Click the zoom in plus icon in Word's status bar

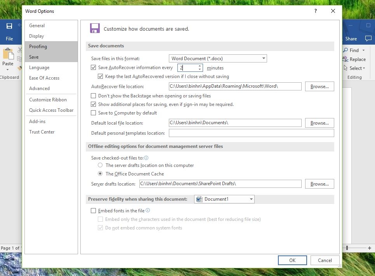370,248
